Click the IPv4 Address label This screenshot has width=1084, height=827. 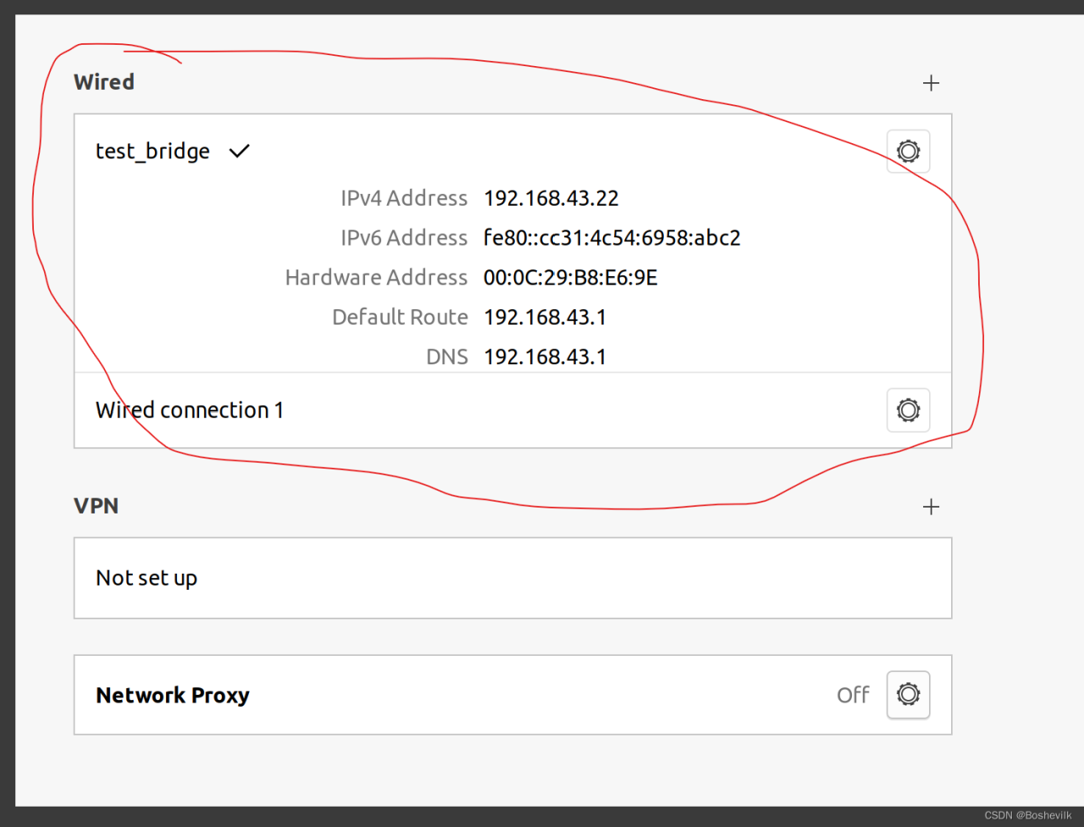click(x=404, y=198)
